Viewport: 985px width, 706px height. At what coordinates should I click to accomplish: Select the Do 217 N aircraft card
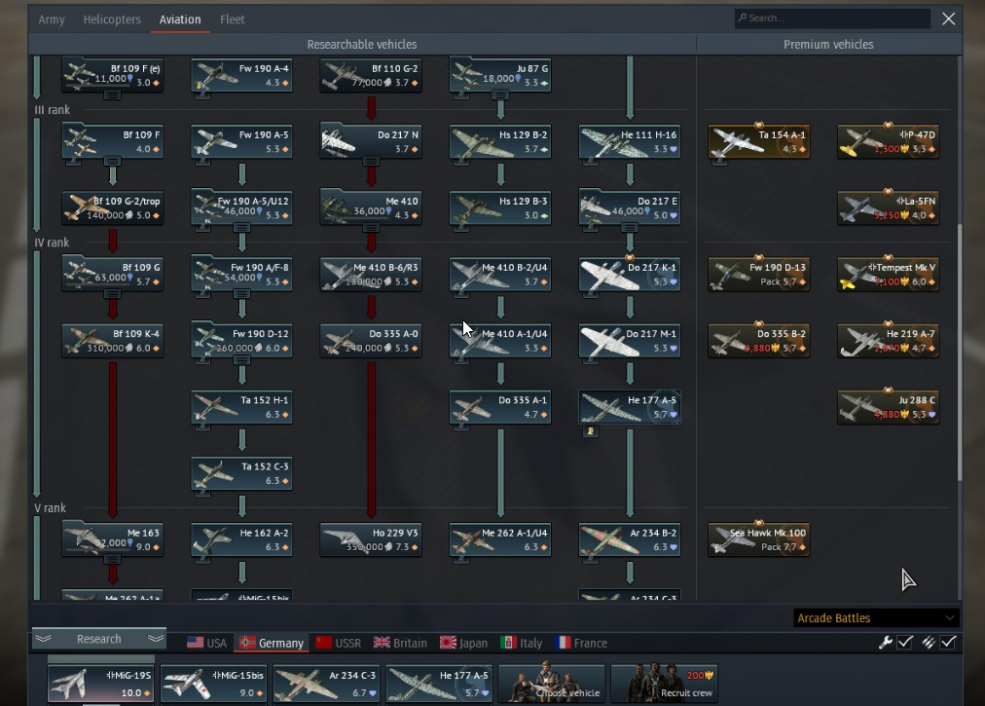(x=371, y=141)
